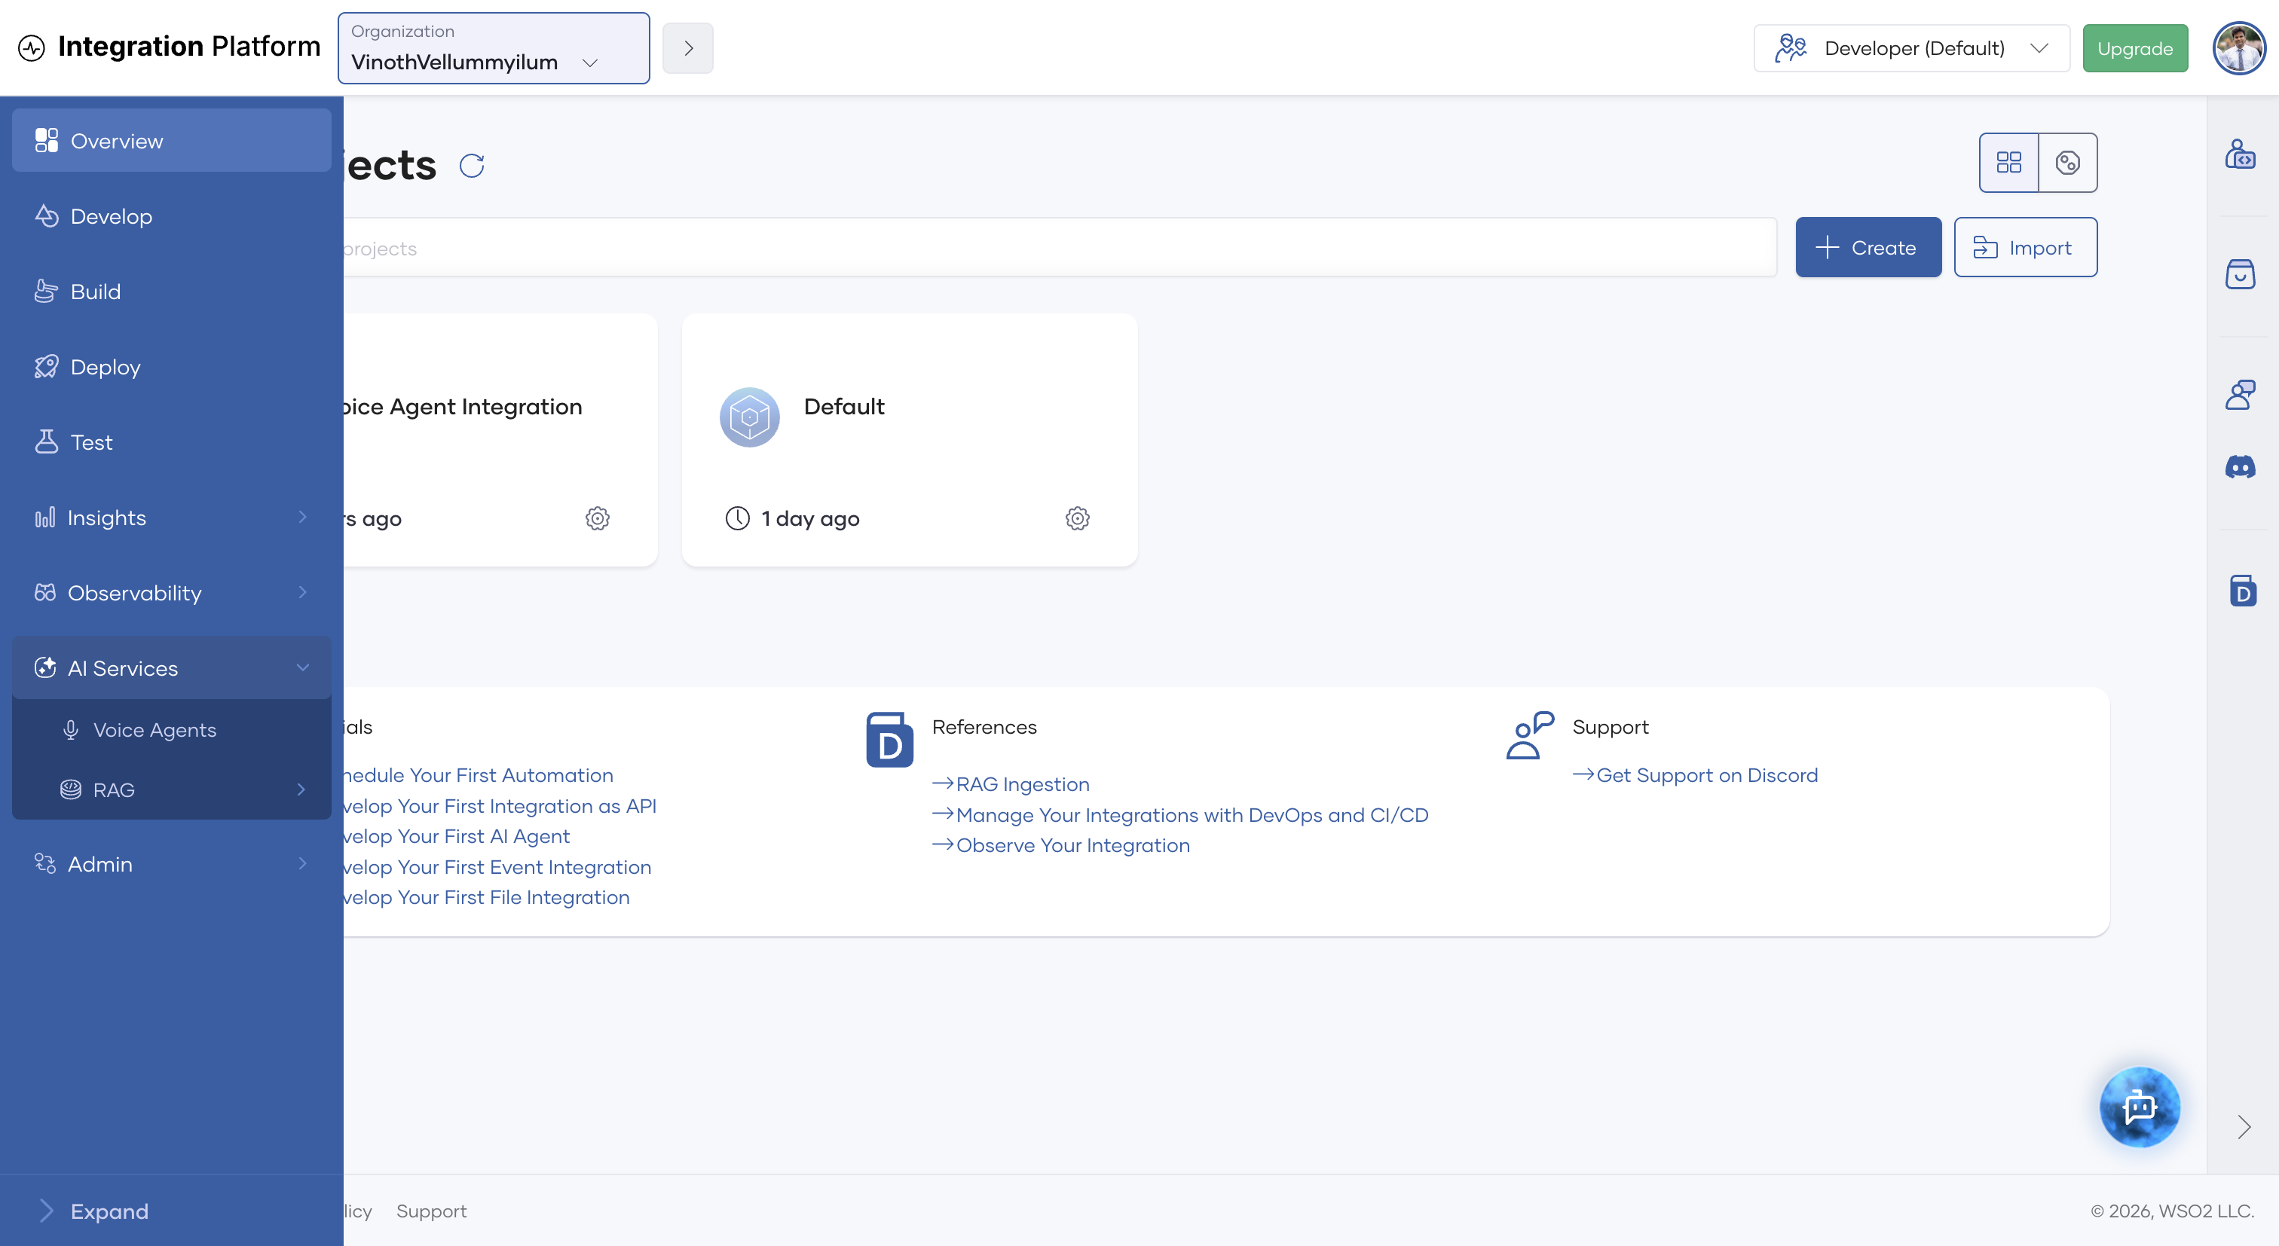This screenshot has width=2279, height=1246.
Task: Expand the Admin sidebar section
Action: [172, 863]
